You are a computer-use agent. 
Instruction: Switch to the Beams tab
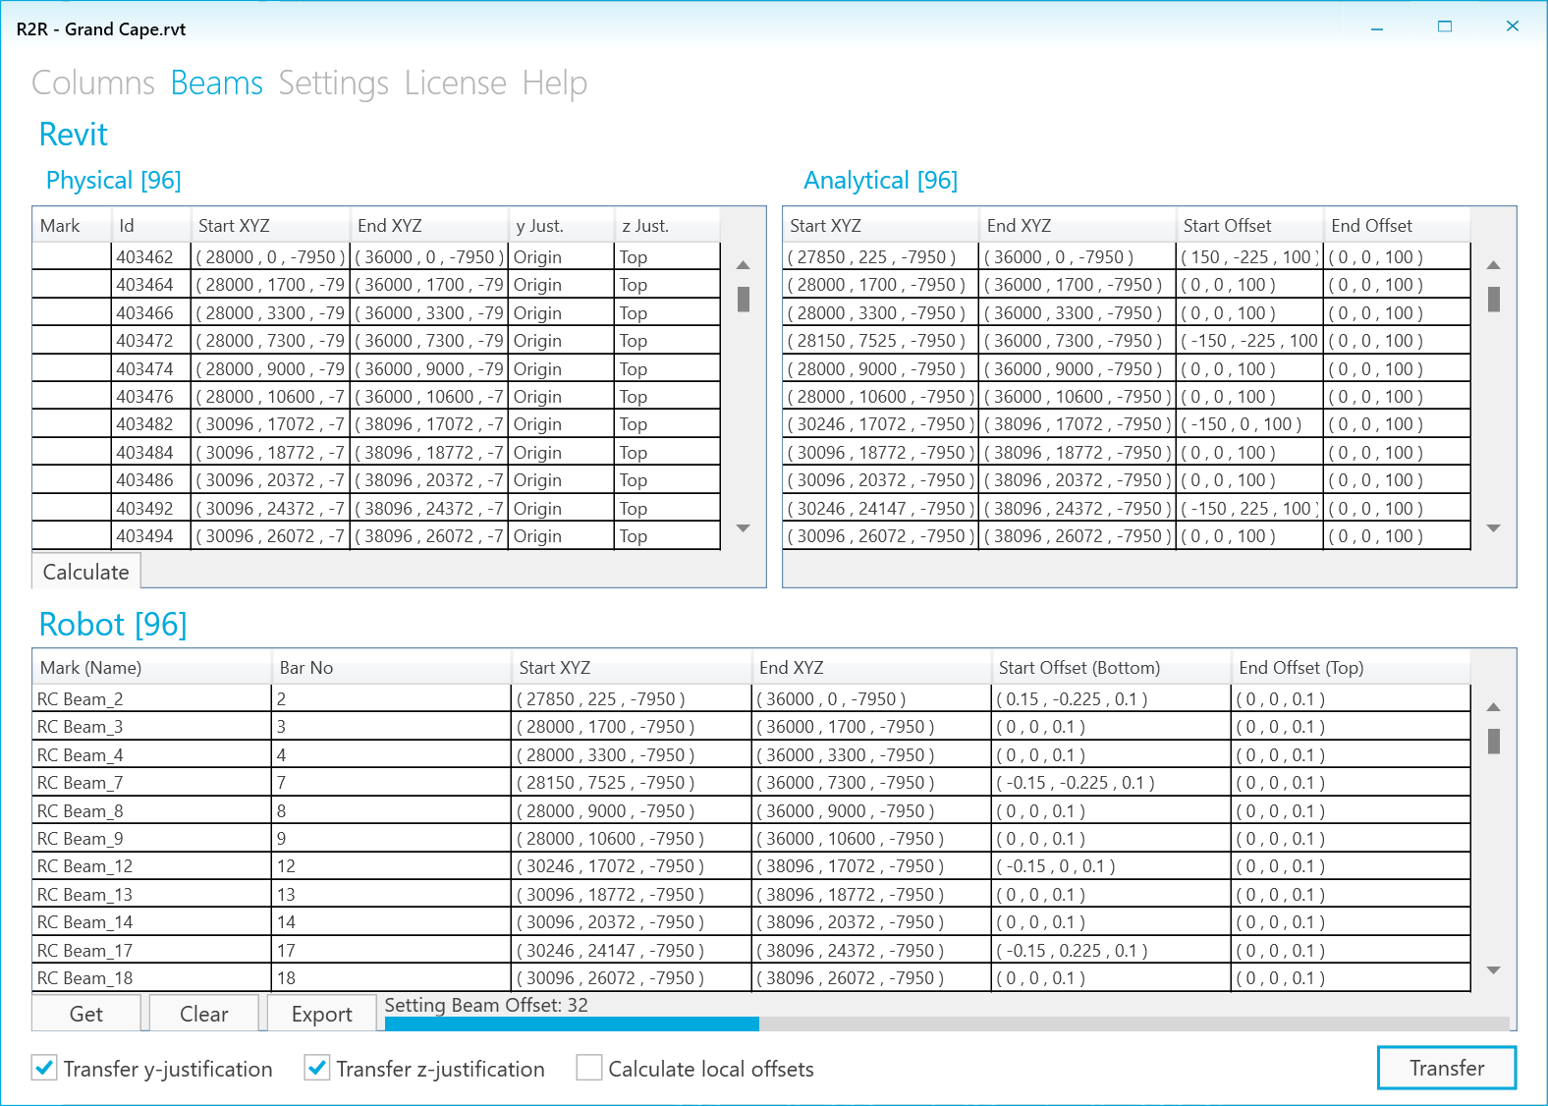217,83
